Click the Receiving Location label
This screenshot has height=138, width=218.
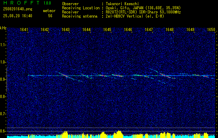(x=81, y=8)
